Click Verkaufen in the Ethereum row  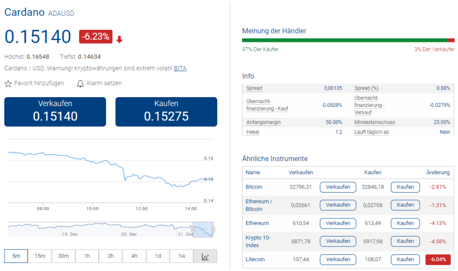pos(338,223)
